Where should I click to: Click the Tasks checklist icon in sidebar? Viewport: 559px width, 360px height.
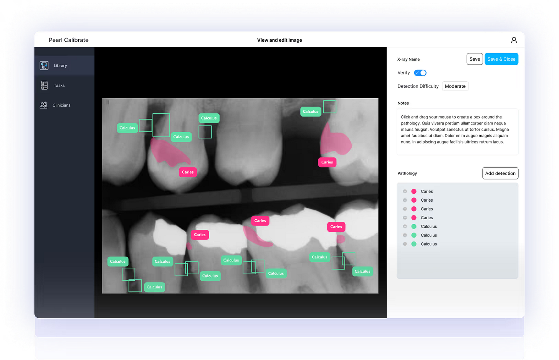click(44, 85)
